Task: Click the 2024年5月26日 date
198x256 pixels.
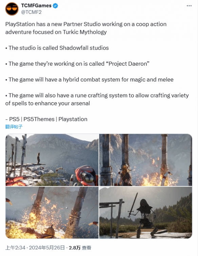Action: click(x=47, y=248)
